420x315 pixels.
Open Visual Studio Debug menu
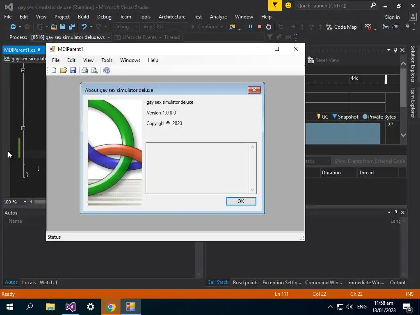coord(104,16)
